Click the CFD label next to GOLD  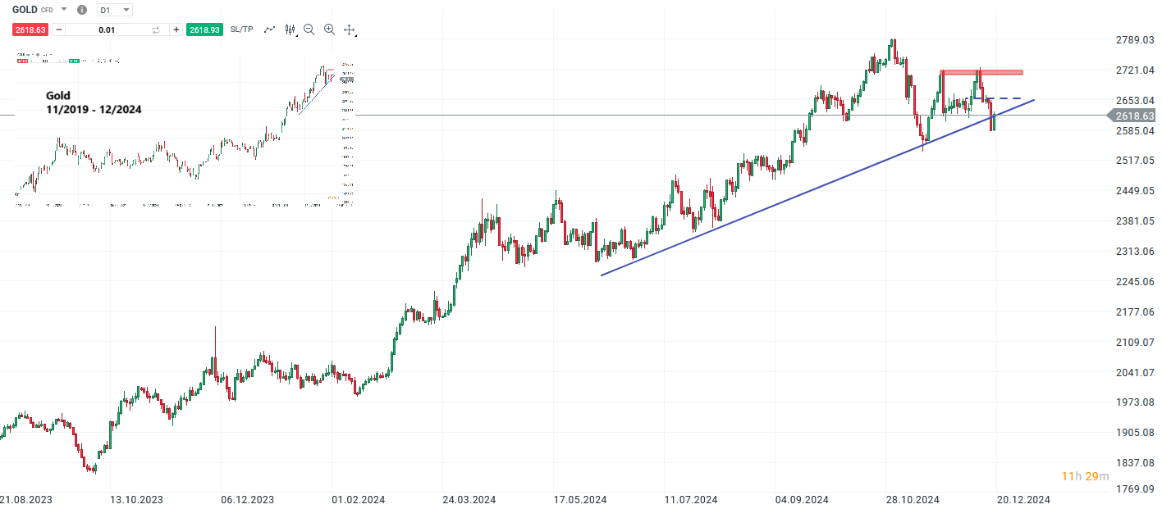46,10
